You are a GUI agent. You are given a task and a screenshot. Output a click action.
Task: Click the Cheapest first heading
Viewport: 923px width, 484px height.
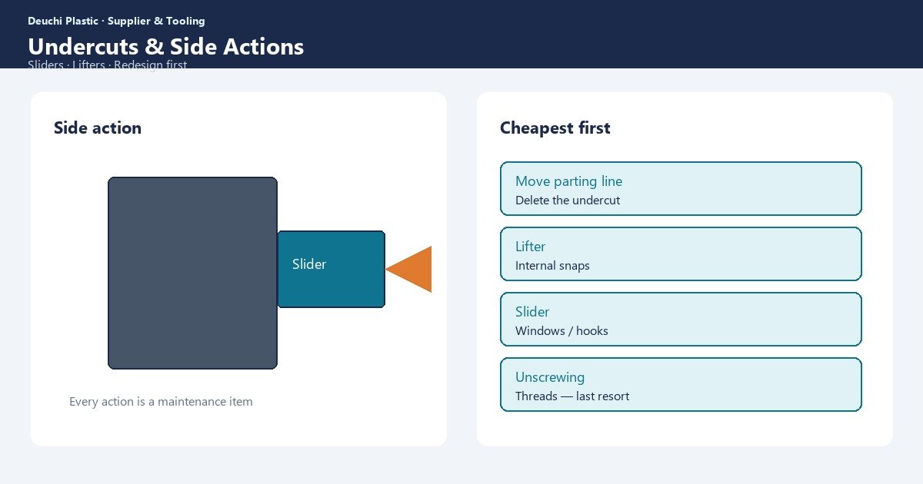point(555,128)
